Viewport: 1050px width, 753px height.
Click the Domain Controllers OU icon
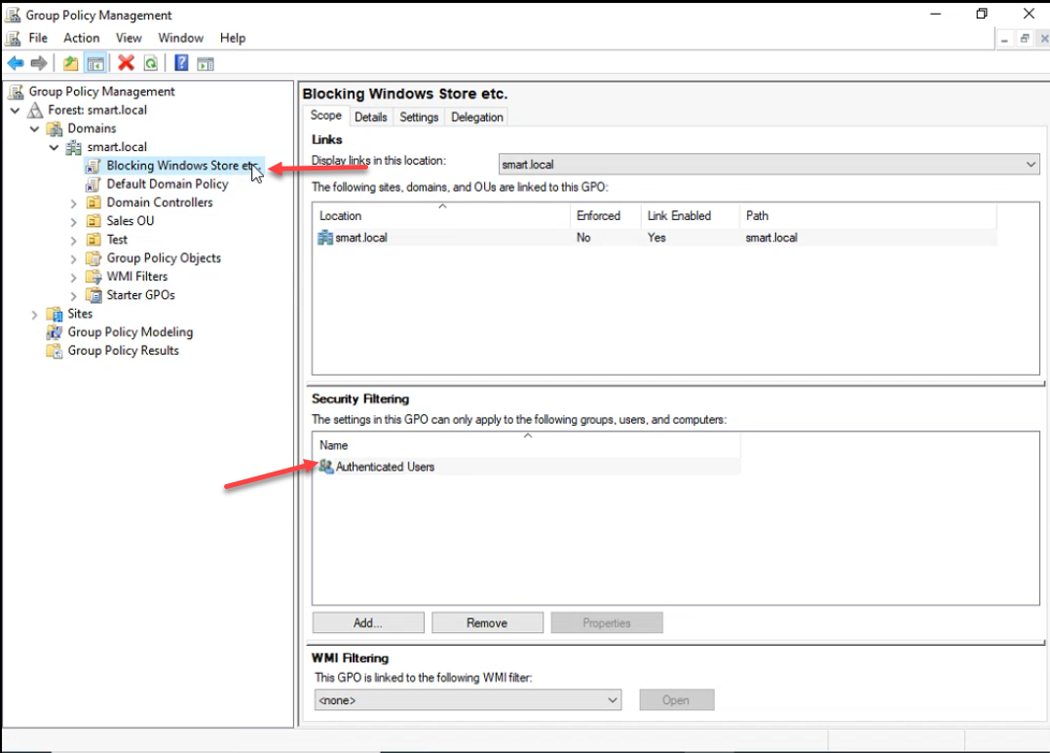coord(94,203)
